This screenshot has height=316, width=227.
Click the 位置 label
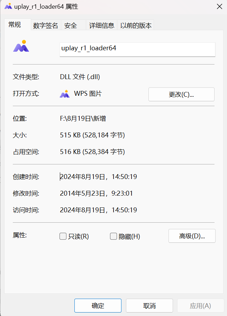click(20, 118)
